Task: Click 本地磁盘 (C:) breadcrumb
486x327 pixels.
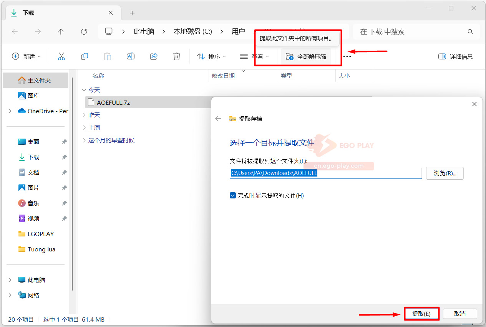Action: (x=192, y=31)
